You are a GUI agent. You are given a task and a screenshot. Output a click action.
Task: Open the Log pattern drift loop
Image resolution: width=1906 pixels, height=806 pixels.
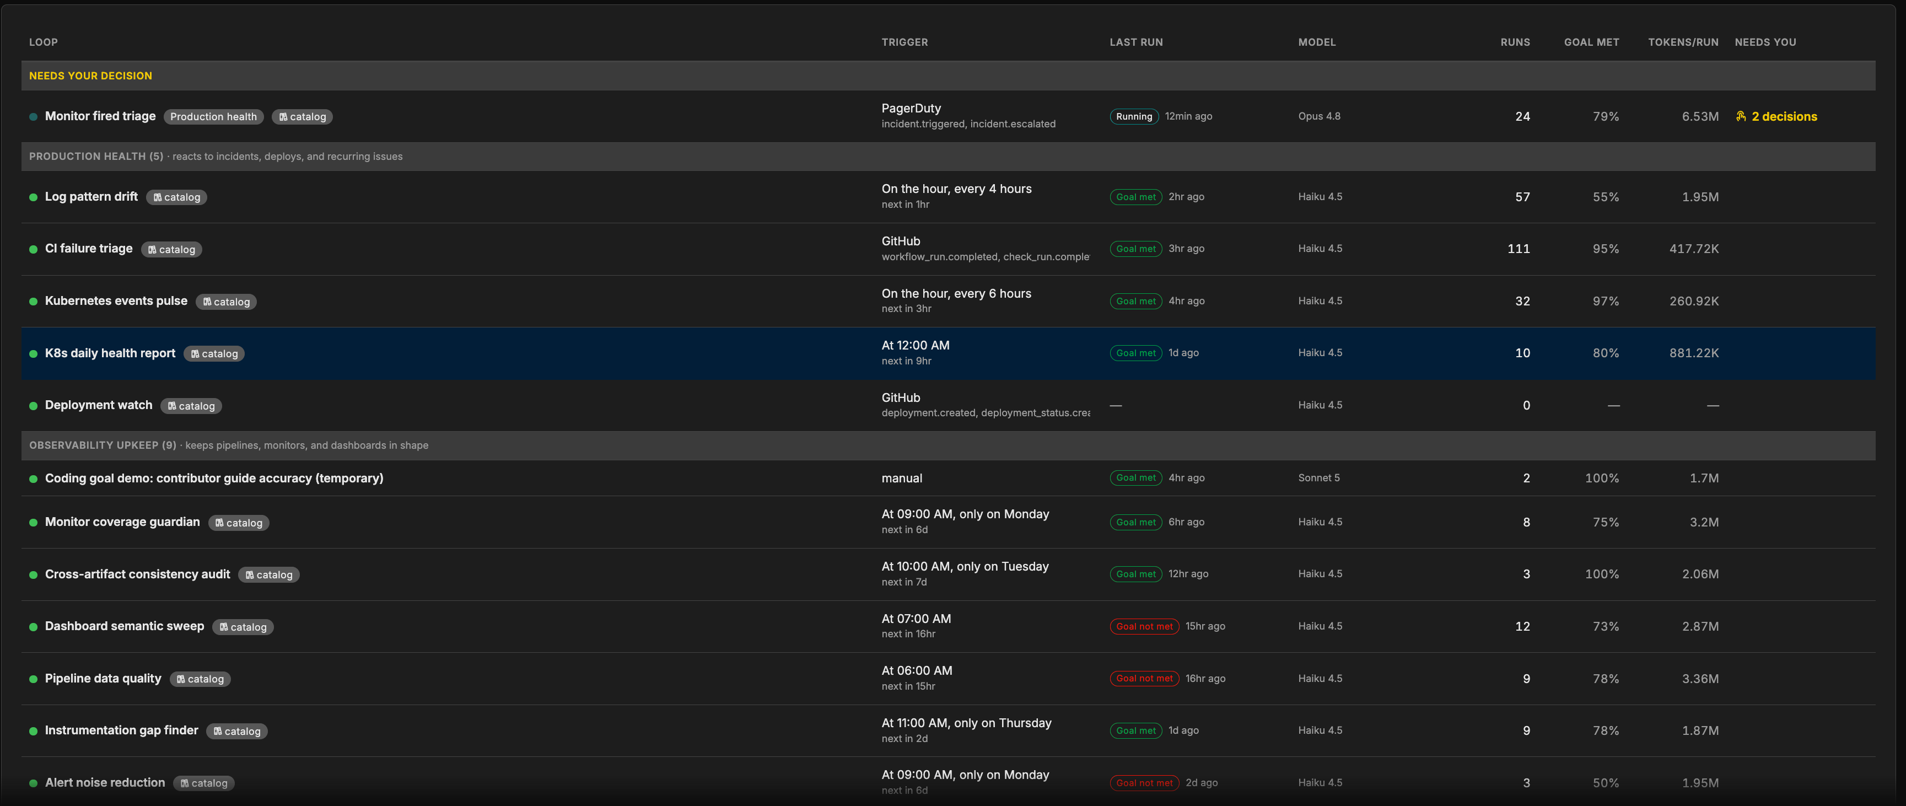tap(91, 197)
